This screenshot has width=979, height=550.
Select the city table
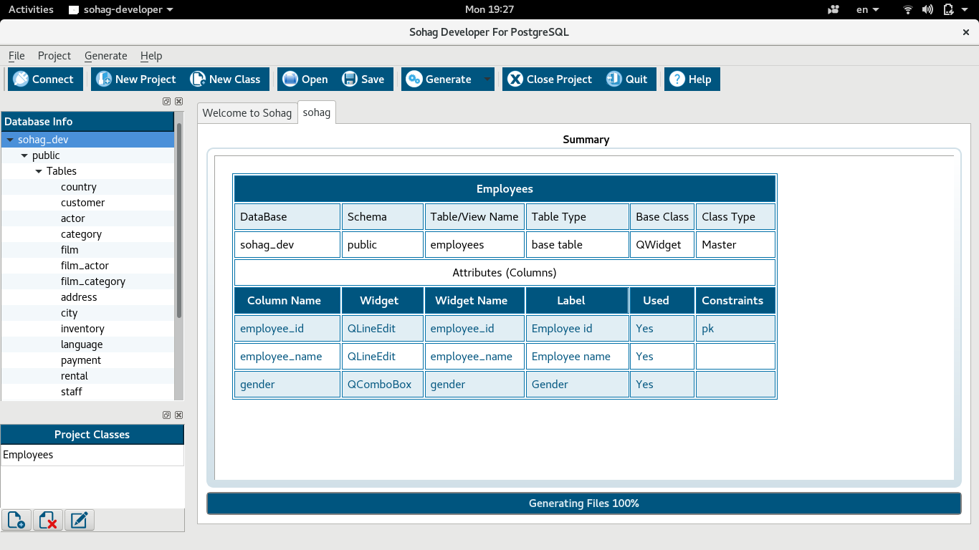click(70, 313)
